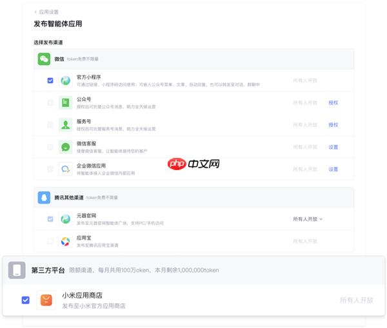Click the 官方小程序 mini program icon
Viewport: 387px width, 328px height.
pyautogui.click(x=65, y=81)
